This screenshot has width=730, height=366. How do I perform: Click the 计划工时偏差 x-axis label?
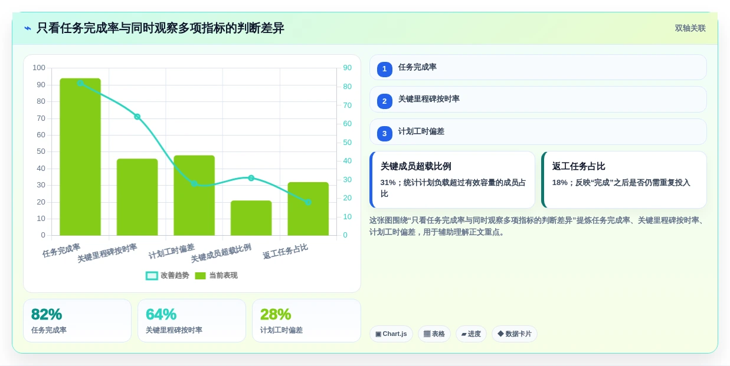click(172, 252)
